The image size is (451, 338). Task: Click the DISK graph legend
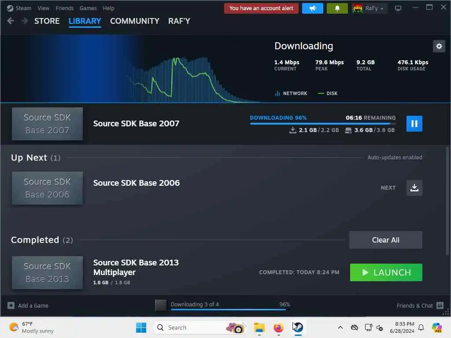[328, 93]
